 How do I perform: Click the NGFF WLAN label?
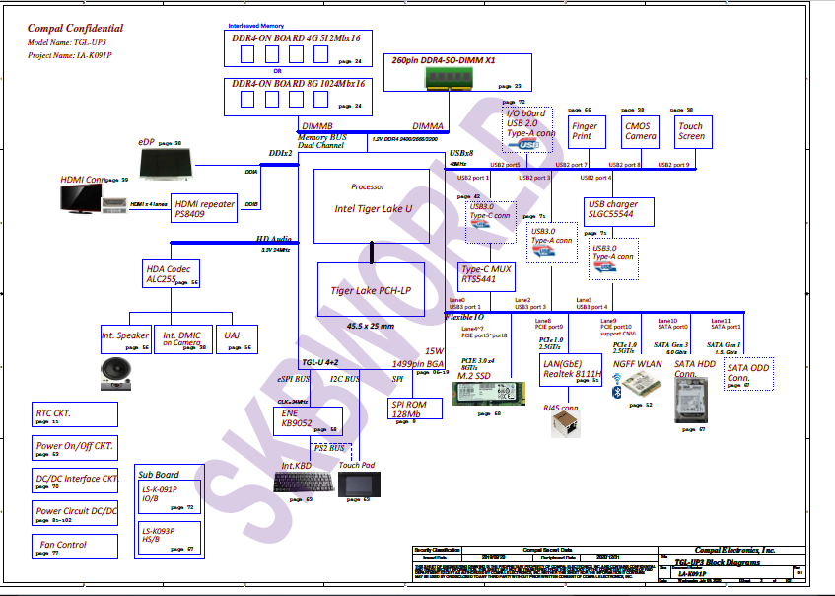(638, 364)
